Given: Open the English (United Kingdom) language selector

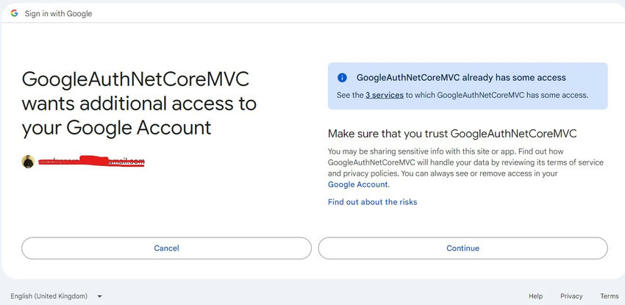Looking at the screenshot, I should (x=56, y=296).
